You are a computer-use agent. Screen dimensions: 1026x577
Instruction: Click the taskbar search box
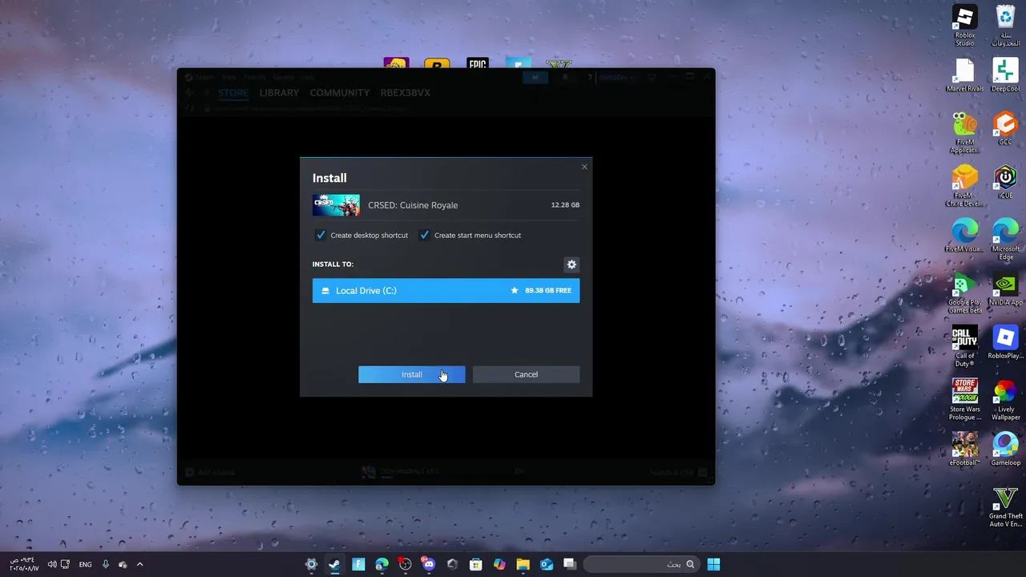click(640, 564)
